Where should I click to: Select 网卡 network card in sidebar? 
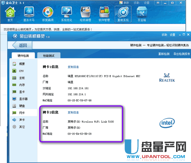point(24,113)
